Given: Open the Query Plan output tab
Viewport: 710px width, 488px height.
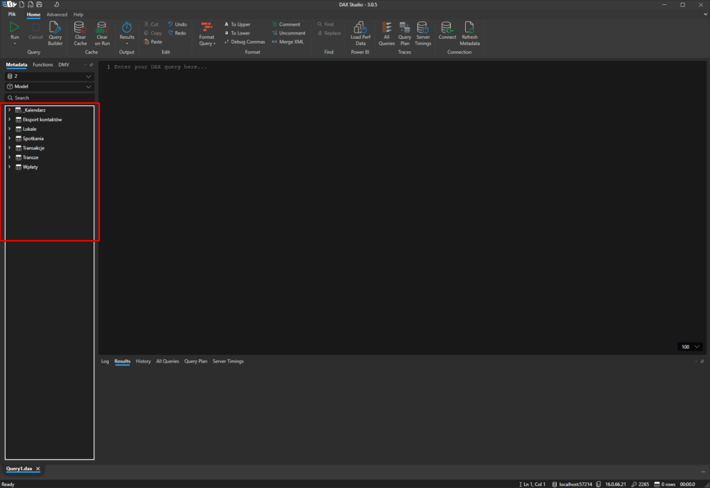Looking at the screenshot, I should (196, 361).
